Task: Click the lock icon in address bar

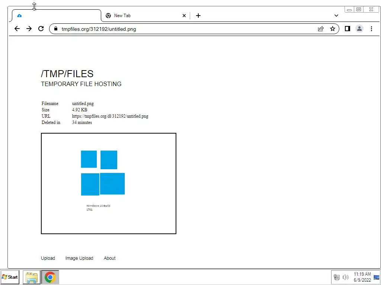Action: (x=56, y=29)
